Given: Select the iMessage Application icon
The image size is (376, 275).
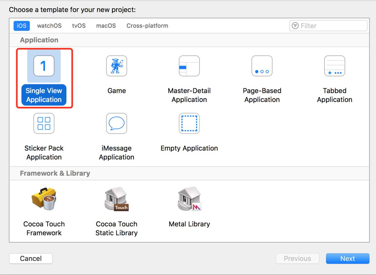Looking at the screenshot, I should 116,123.
